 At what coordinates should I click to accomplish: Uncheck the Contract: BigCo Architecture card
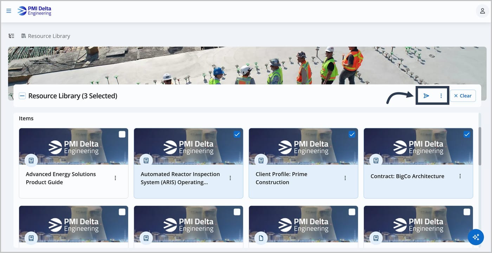467,134
